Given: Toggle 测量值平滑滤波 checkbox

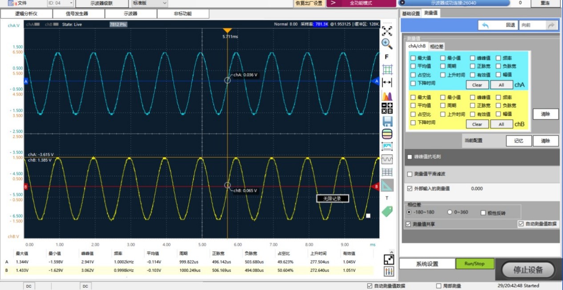Looking at the screenshot, I should tap(410, 174).
